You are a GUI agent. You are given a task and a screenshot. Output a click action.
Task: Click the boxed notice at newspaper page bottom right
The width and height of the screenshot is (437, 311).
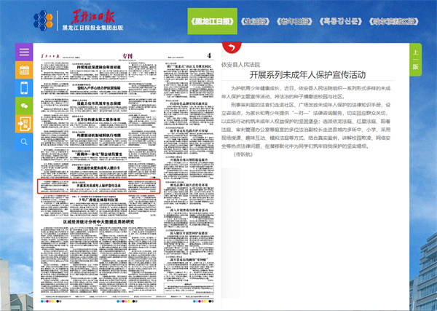(x=189, y=288)
